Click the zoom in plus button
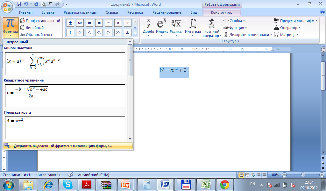 coord(322,175)
